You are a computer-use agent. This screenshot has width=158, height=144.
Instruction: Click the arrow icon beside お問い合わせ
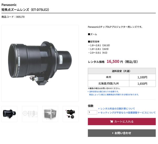coord(113,133)
